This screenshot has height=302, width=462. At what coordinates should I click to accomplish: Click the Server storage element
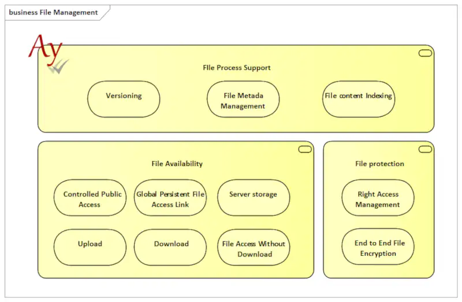pos(254,198)
